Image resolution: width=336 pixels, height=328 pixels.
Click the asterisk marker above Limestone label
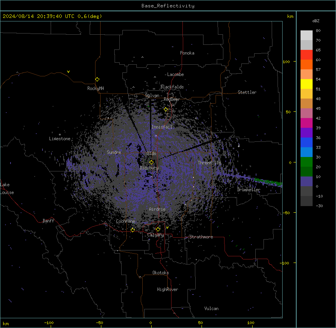tap(60, 135)
